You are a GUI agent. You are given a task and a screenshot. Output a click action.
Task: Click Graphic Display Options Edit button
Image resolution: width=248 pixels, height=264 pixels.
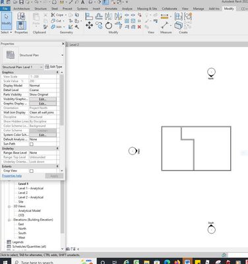click(x=43, y=104)
